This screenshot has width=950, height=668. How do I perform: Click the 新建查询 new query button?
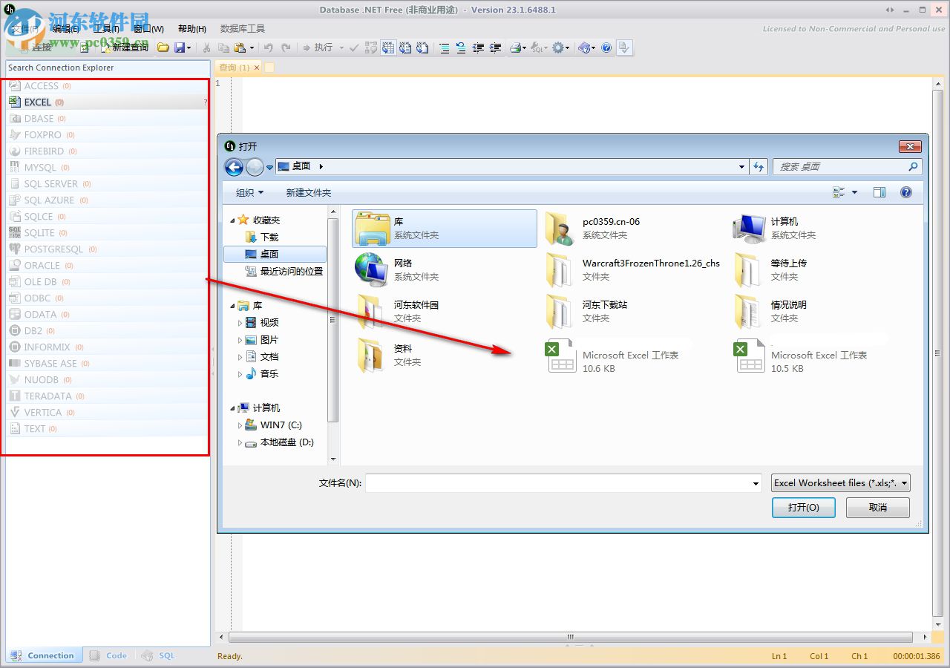[x=125, y=48]
